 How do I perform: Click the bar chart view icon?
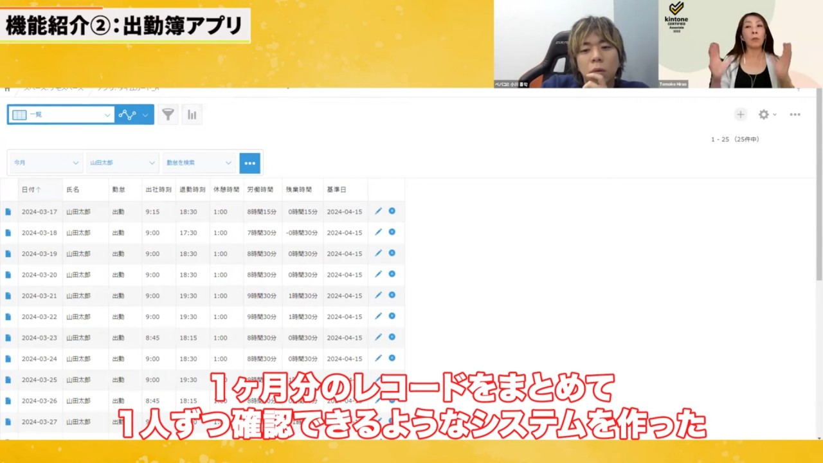click(192, 114)
